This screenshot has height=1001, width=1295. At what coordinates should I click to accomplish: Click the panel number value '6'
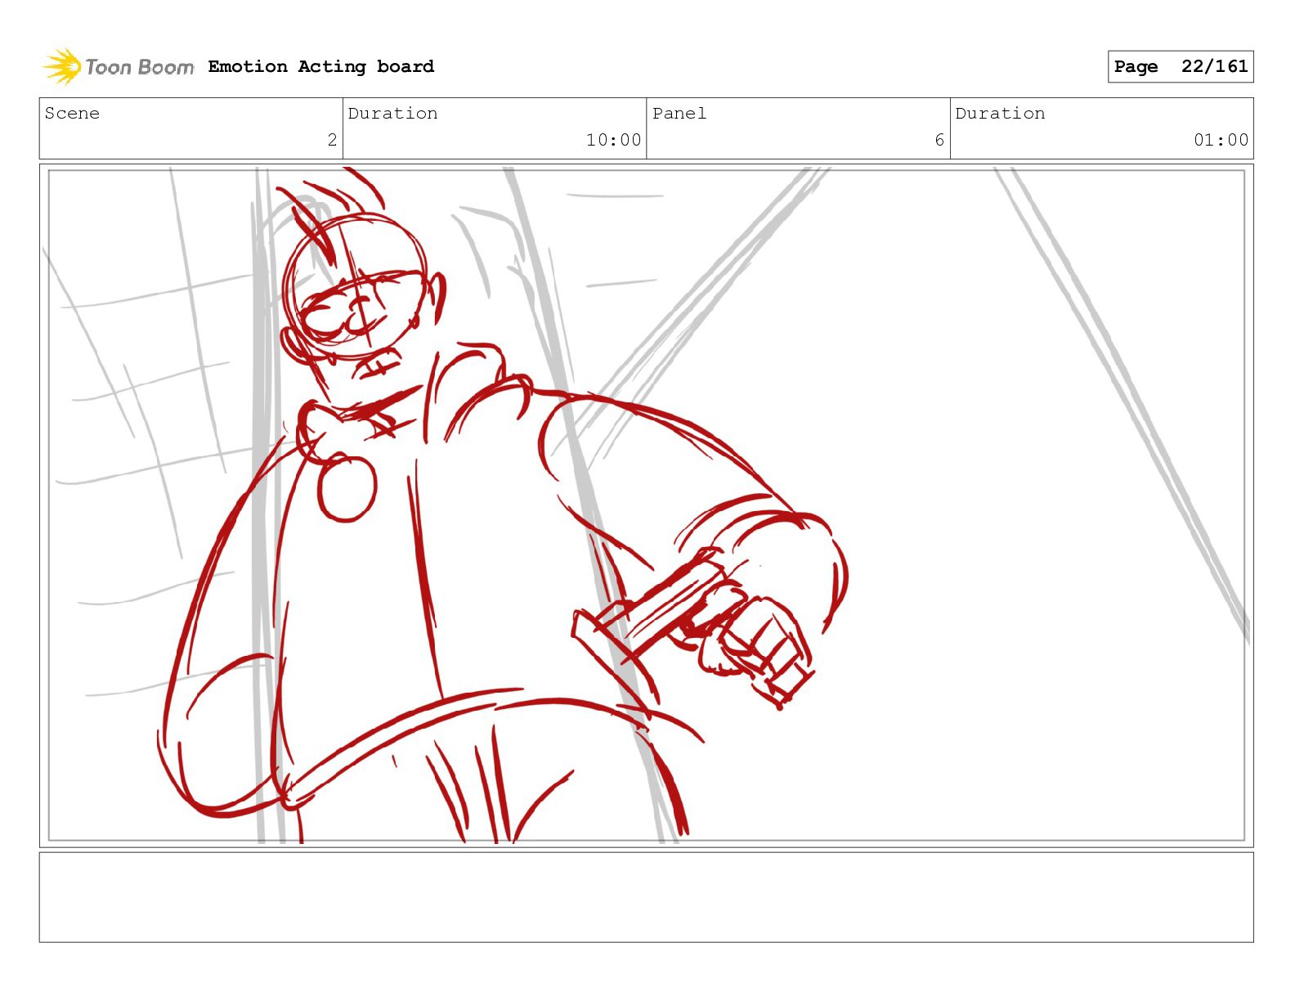point(939,140)
